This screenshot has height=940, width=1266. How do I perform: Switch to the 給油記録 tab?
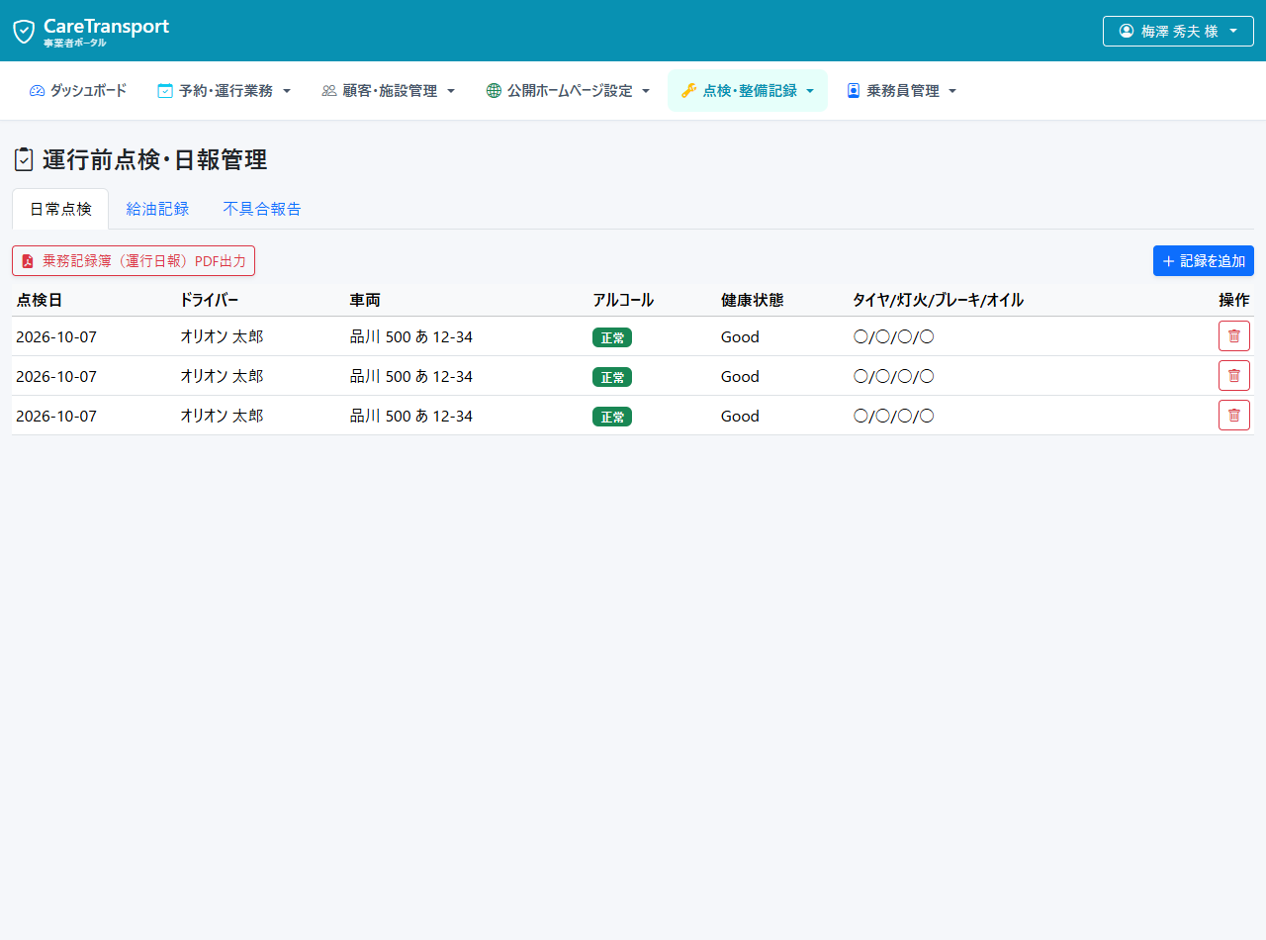[157, 209]
